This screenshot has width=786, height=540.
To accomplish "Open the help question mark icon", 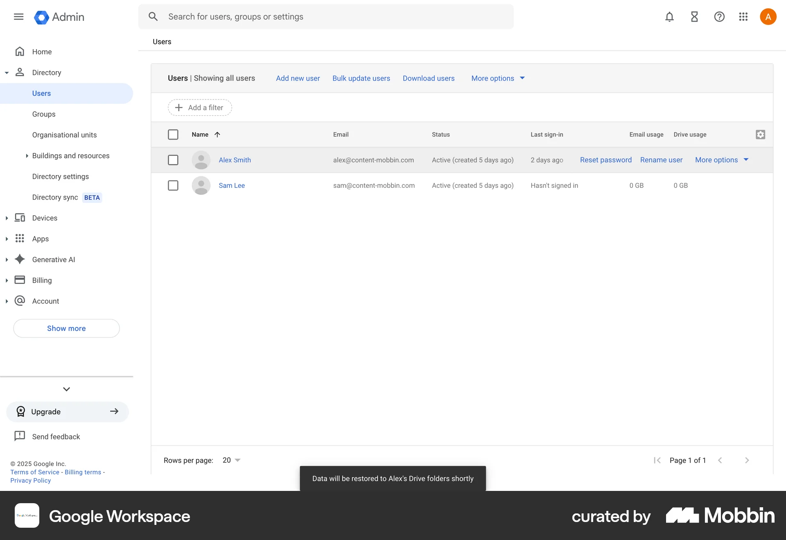I will point(719,17).
